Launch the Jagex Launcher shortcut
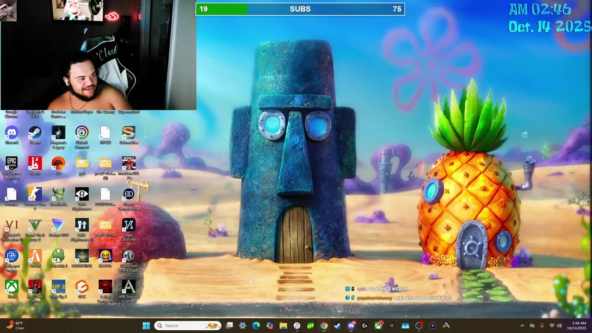This screenshot has height=333, width=592. [x=129, y=230]
